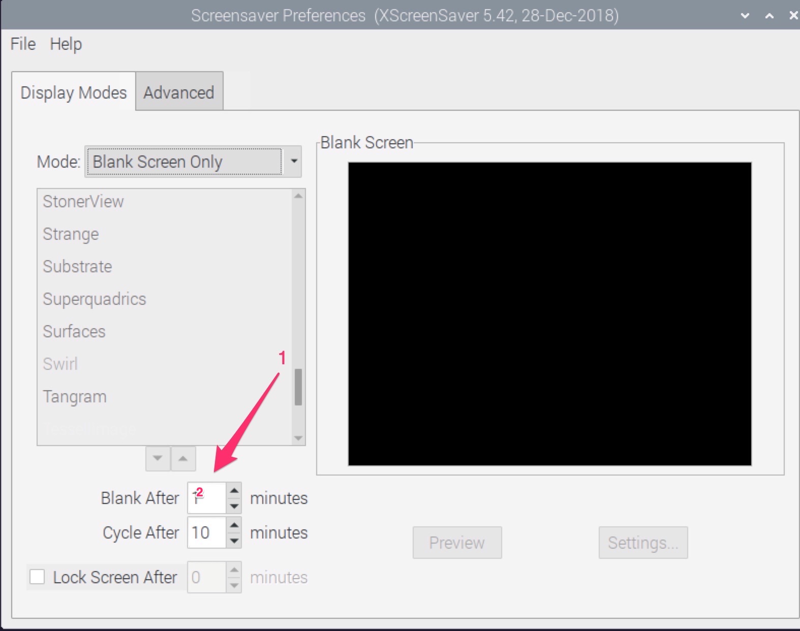Image resolution: width=800 pixels, height=631 pixels.
Task: Increase the Blank After minutes value
Action: click(x=234, y=491)
